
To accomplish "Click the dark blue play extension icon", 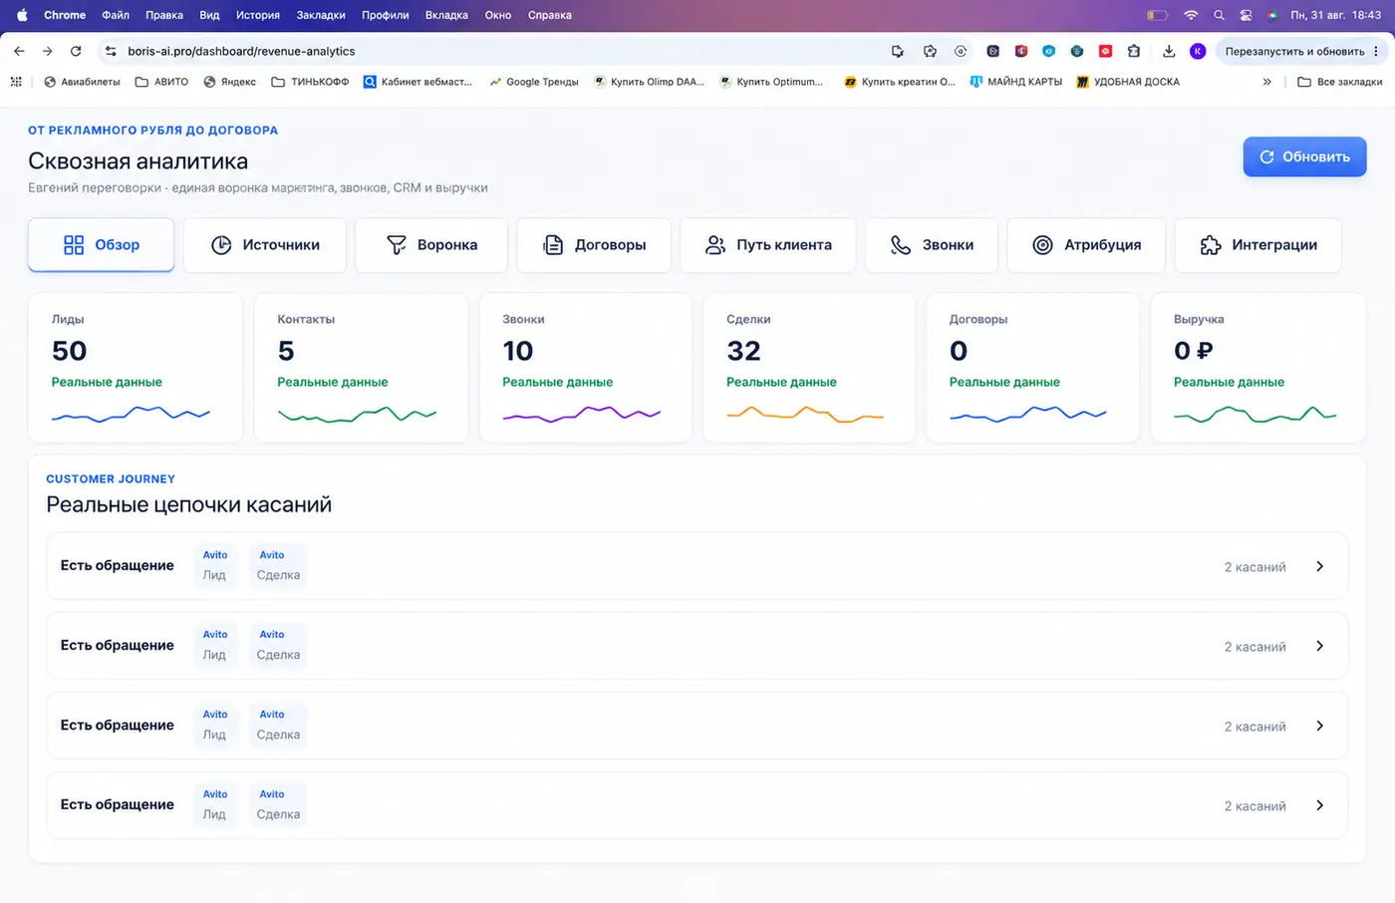I will click(993, 51).
